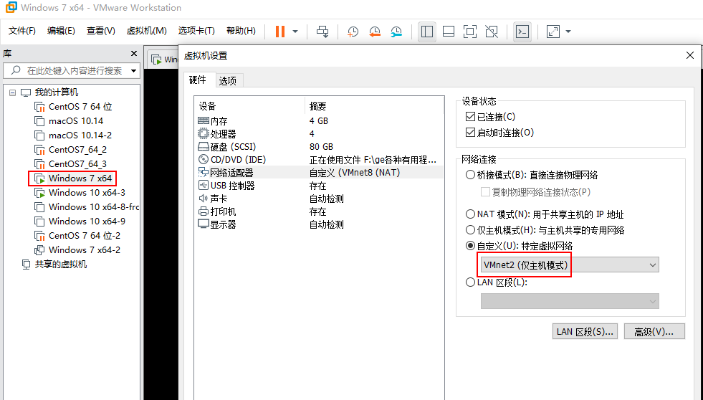
Task: Select Windows 10 x64-3 in library
Action: coord(80,193)
